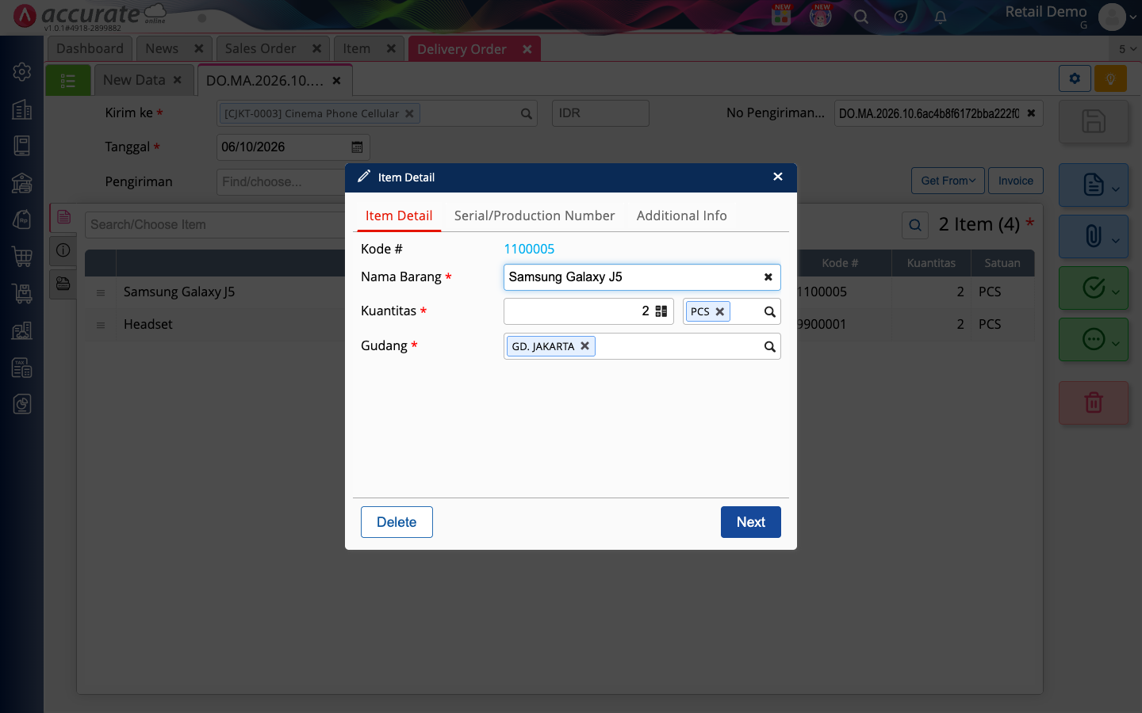
Task: Expand the document actions dropdown button
Action: coord(1094,185)
